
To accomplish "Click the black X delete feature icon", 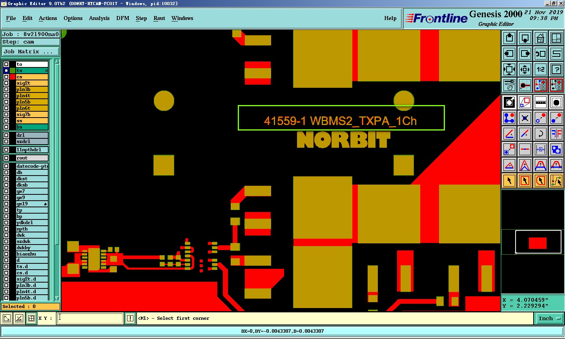I will (525, 118).
